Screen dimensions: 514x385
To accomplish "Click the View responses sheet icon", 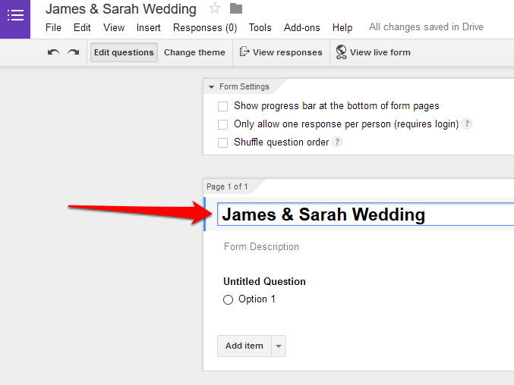I will (x=244, y=52).
